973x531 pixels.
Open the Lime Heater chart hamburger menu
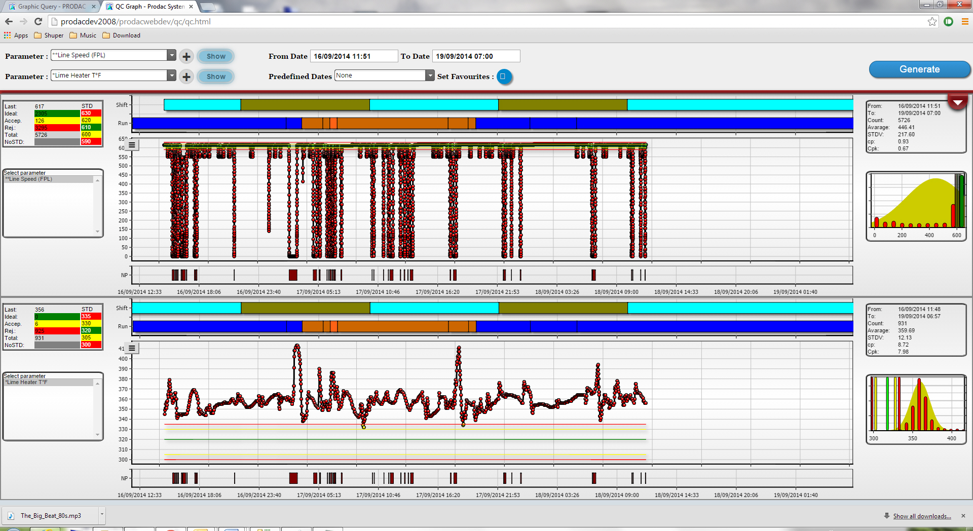click(132, 348)
